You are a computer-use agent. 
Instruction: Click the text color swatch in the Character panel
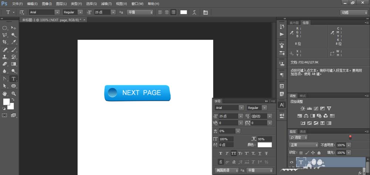pos(265,145)
